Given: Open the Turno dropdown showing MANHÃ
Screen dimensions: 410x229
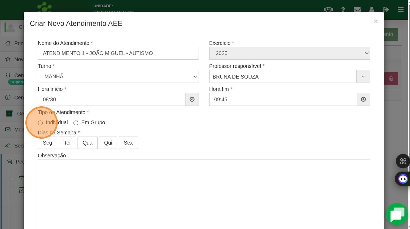Looking at the screenshot, I should coord(118,76).
